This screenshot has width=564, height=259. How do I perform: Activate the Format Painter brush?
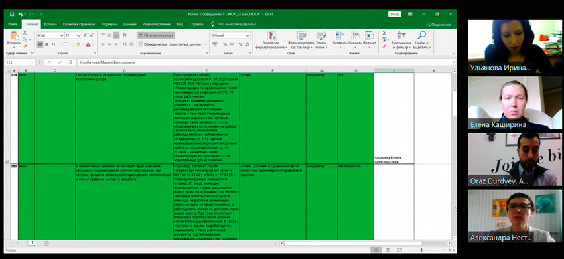click(x=25, y=46)
